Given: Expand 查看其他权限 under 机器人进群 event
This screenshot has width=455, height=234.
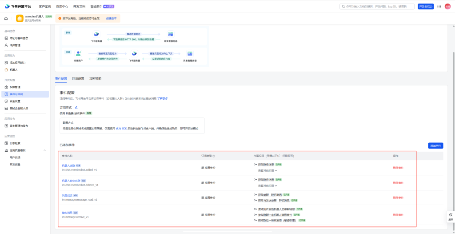Looking at the screenshot, I should click(x=267, y=170).
